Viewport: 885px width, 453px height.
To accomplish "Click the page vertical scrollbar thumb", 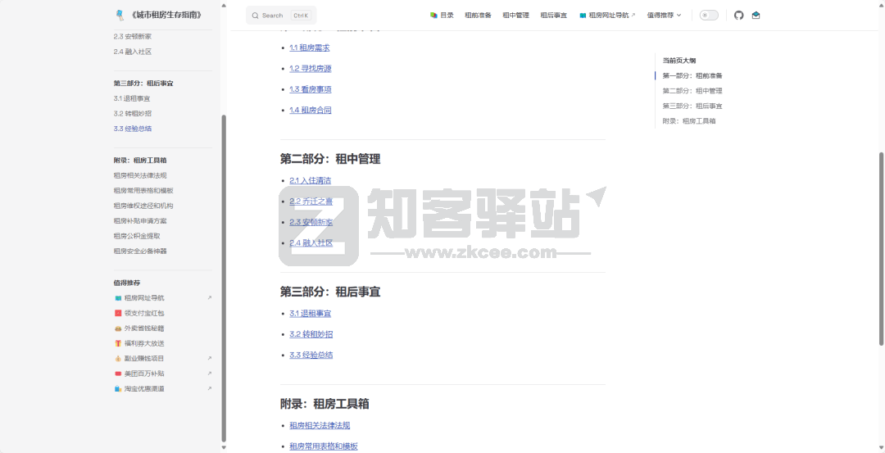I will pyautogui.click(x=882, y=249).
